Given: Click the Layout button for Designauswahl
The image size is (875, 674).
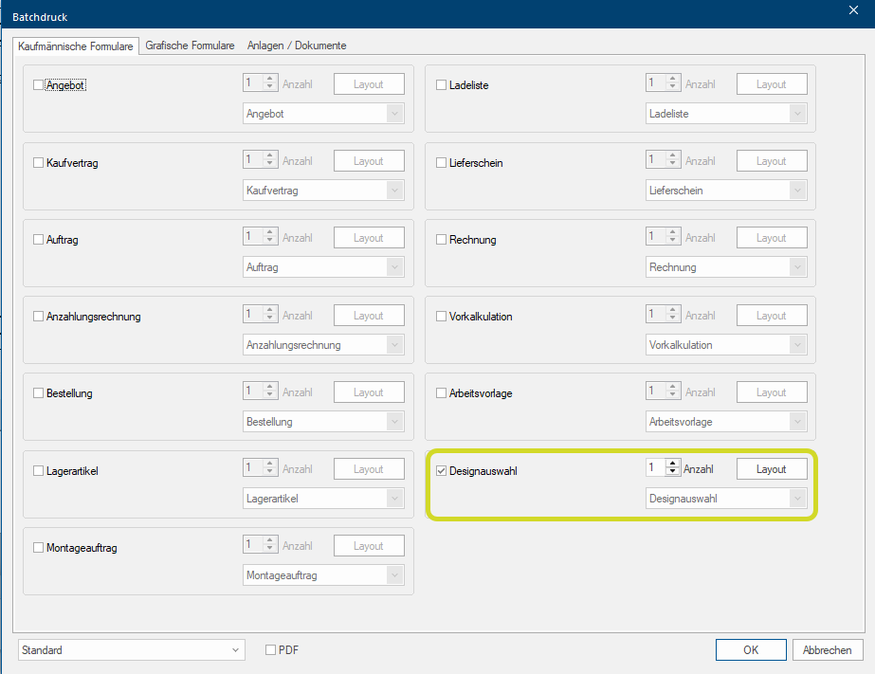Looking at the screenshot, I should 772,469.
